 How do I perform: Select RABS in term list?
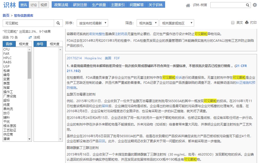tap(7, 62)
